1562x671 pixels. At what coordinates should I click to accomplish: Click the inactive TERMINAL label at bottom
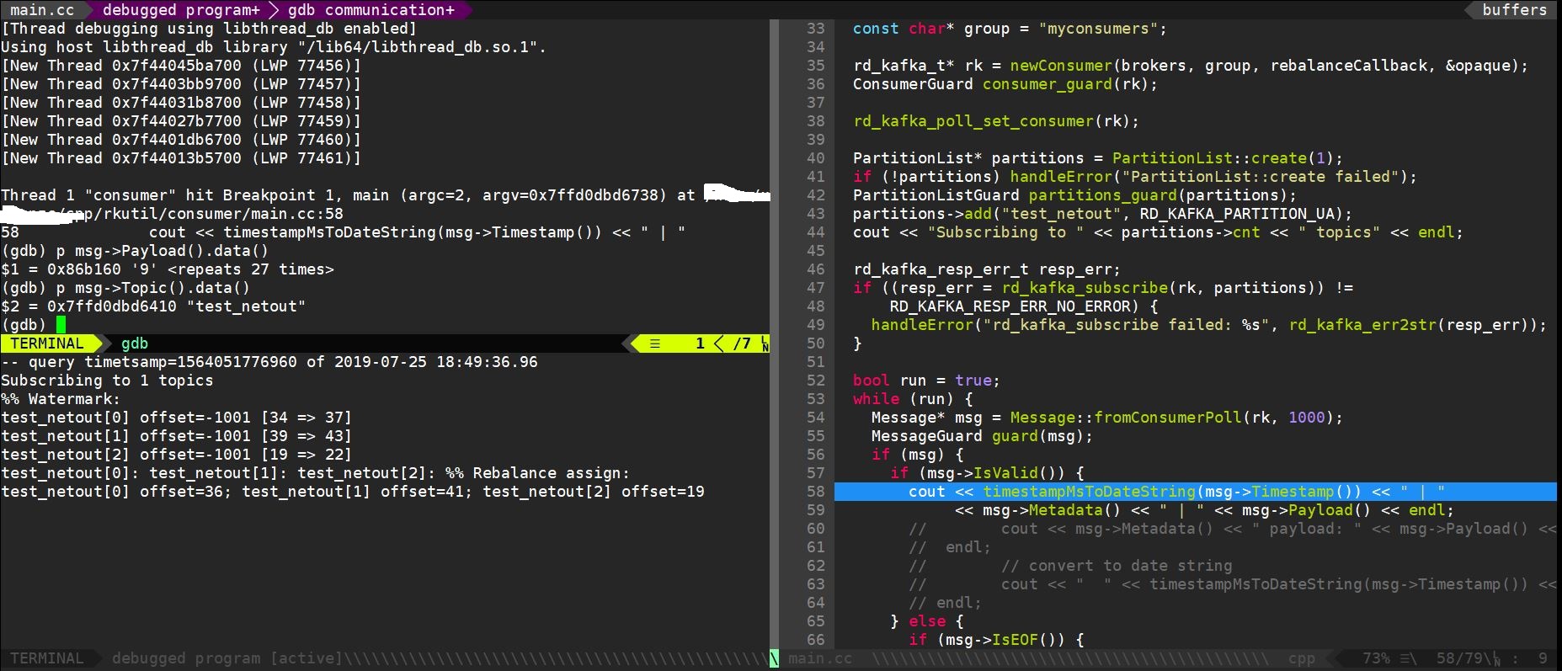pos(47,658)
